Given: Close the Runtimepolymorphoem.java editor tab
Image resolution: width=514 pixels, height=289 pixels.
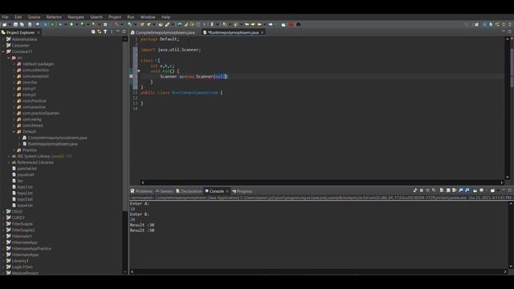Looking at the screenshot, I should (263, 32).
